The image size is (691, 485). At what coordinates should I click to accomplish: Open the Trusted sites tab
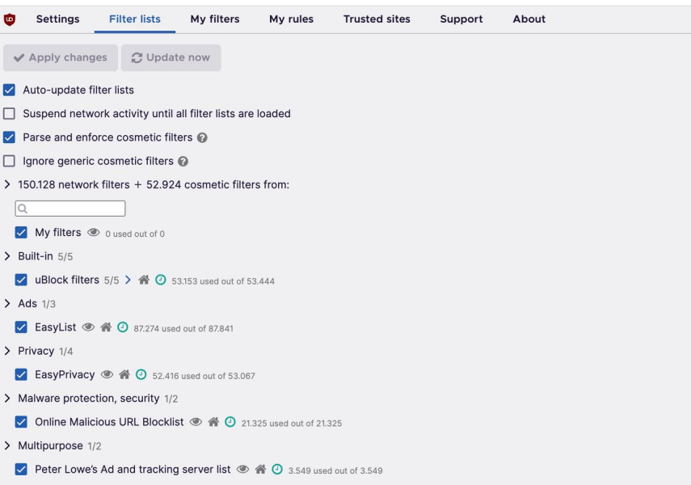377,19
